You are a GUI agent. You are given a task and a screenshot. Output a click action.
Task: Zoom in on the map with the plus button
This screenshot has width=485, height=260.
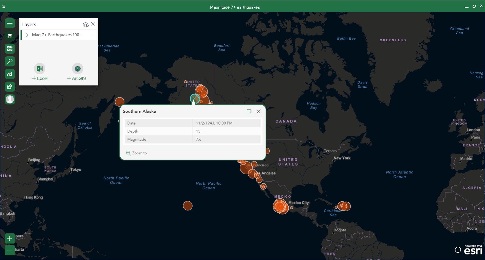(9, 238)
